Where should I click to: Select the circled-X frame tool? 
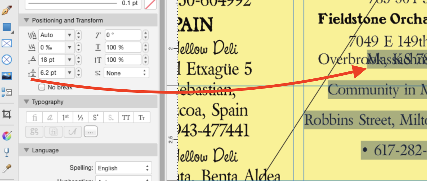(7, 59)
